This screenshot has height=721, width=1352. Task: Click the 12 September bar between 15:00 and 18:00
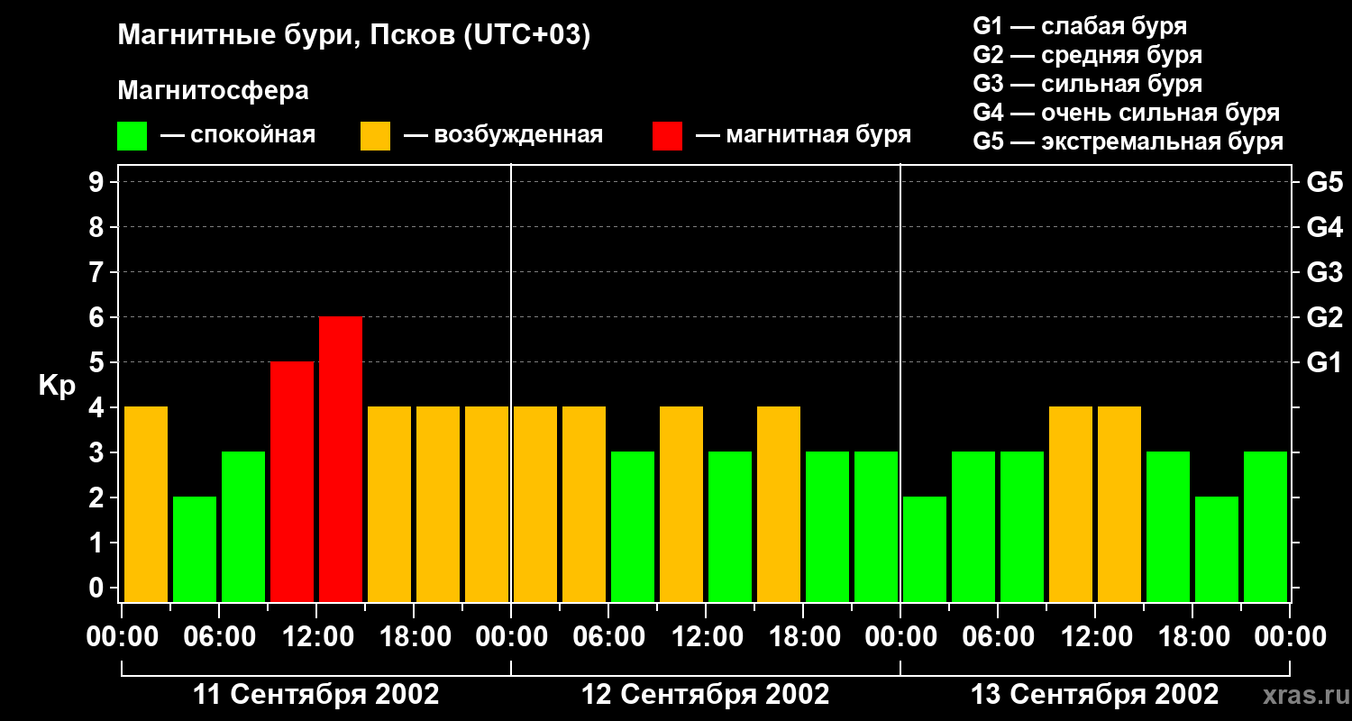pyautogui.click(x=779, y=504)
